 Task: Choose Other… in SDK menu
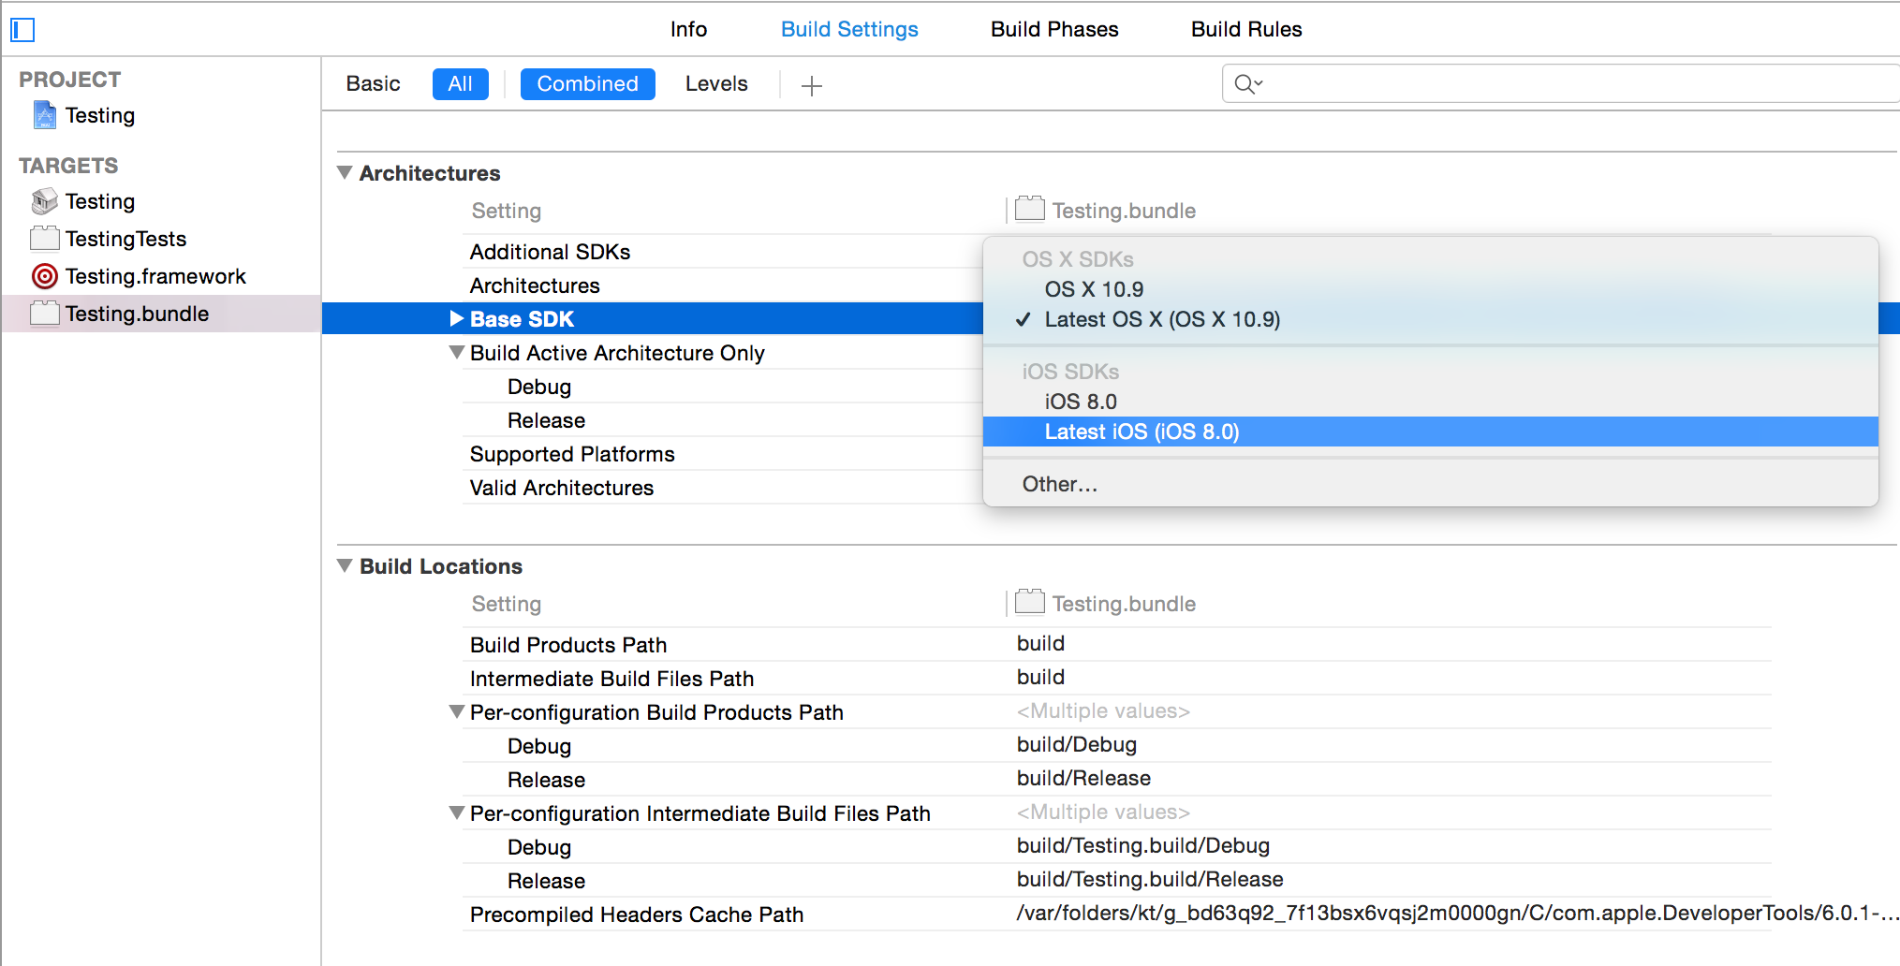click(x=1431, y=484)
